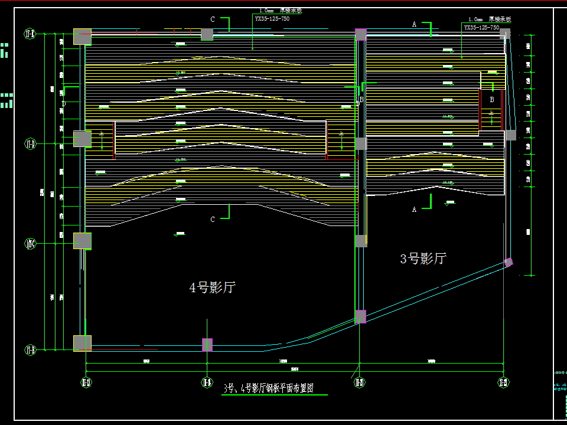
Task: Select the YX35-125-750 callout above hall 3
Action: pos(481,28)
